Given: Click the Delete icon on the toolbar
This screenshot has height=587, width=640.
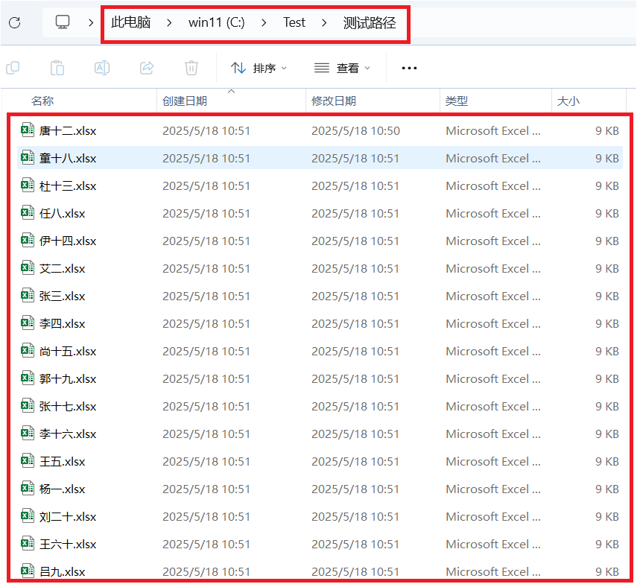Looking at the screenshot, I should click(x=191, y=68).
